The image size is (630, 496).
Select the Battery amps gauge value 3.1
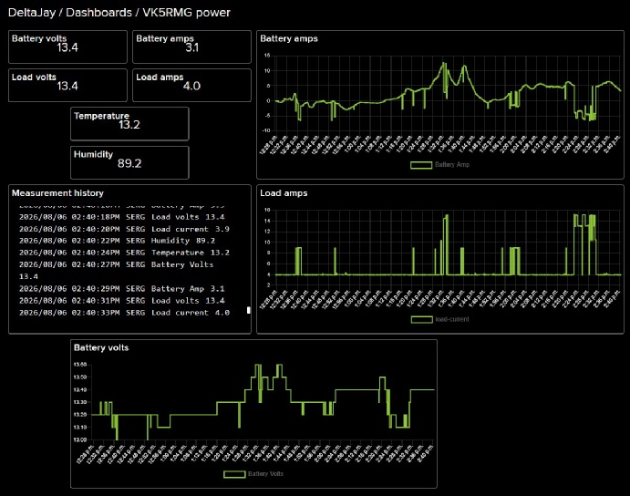(x=192, y=47)
